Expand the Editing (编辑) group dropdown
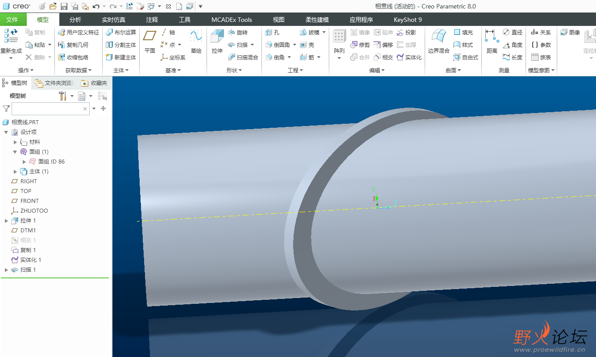596x357 pixels. pyautogui.click(x=377, y=70)
